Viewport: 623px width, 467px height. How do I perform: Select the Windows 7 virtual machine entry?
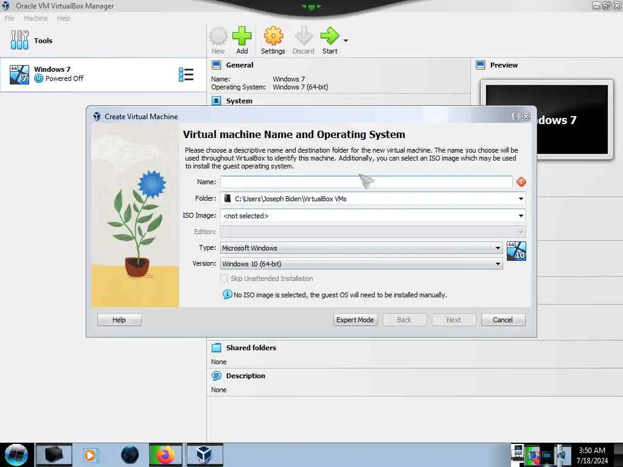(102, 75)
